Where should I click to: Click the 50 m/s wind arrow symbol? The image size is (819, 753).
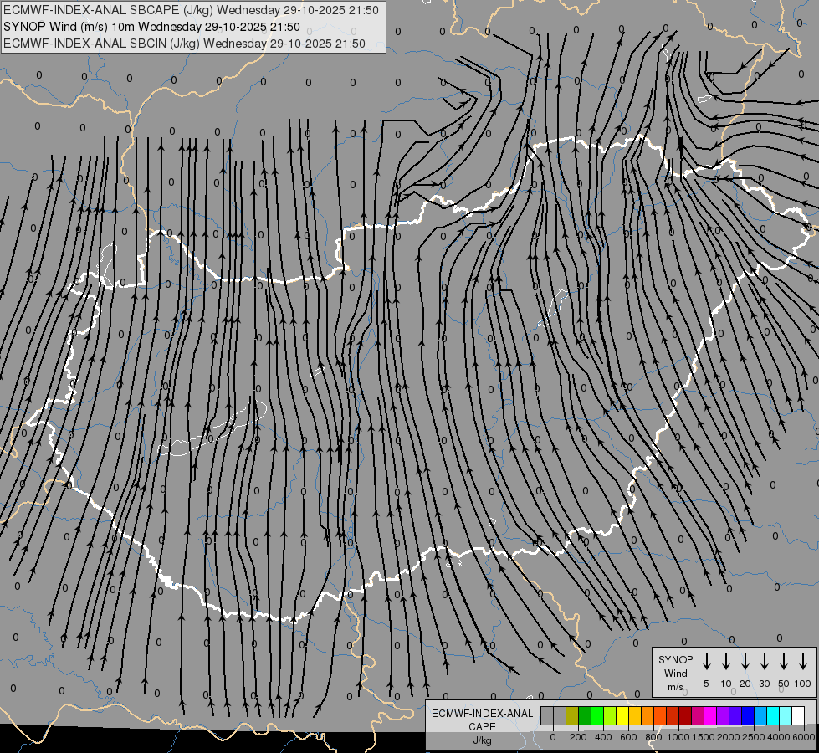(x=784, y=662)
